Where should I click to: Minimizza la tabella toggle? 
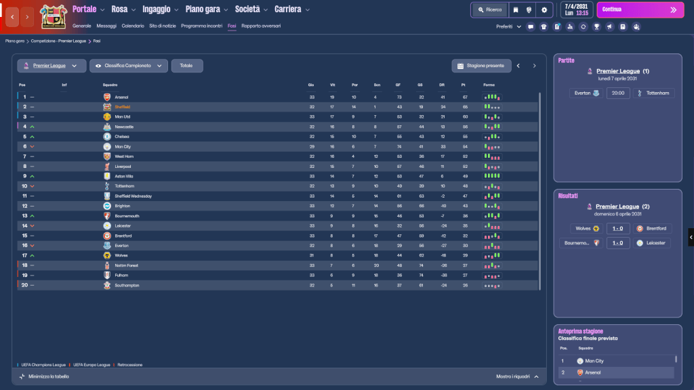[44, 376]
